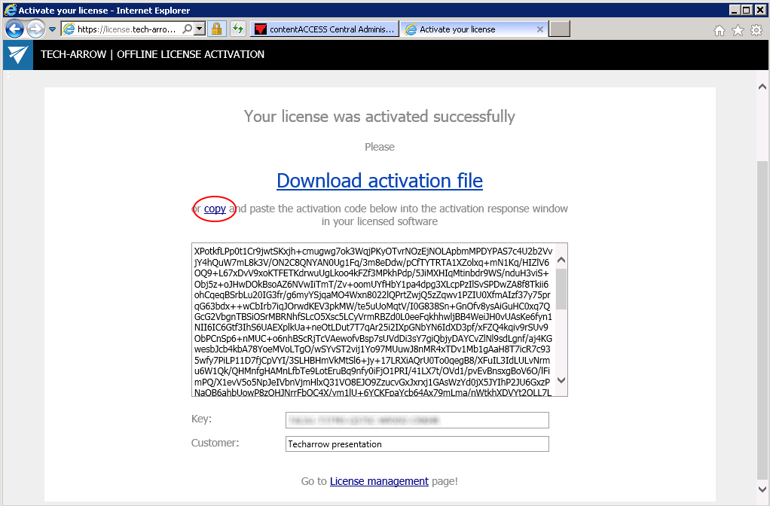This screenshot has height=506, width=770.
Task: Open Favorites with the star icon
Action: click(737, 29)
